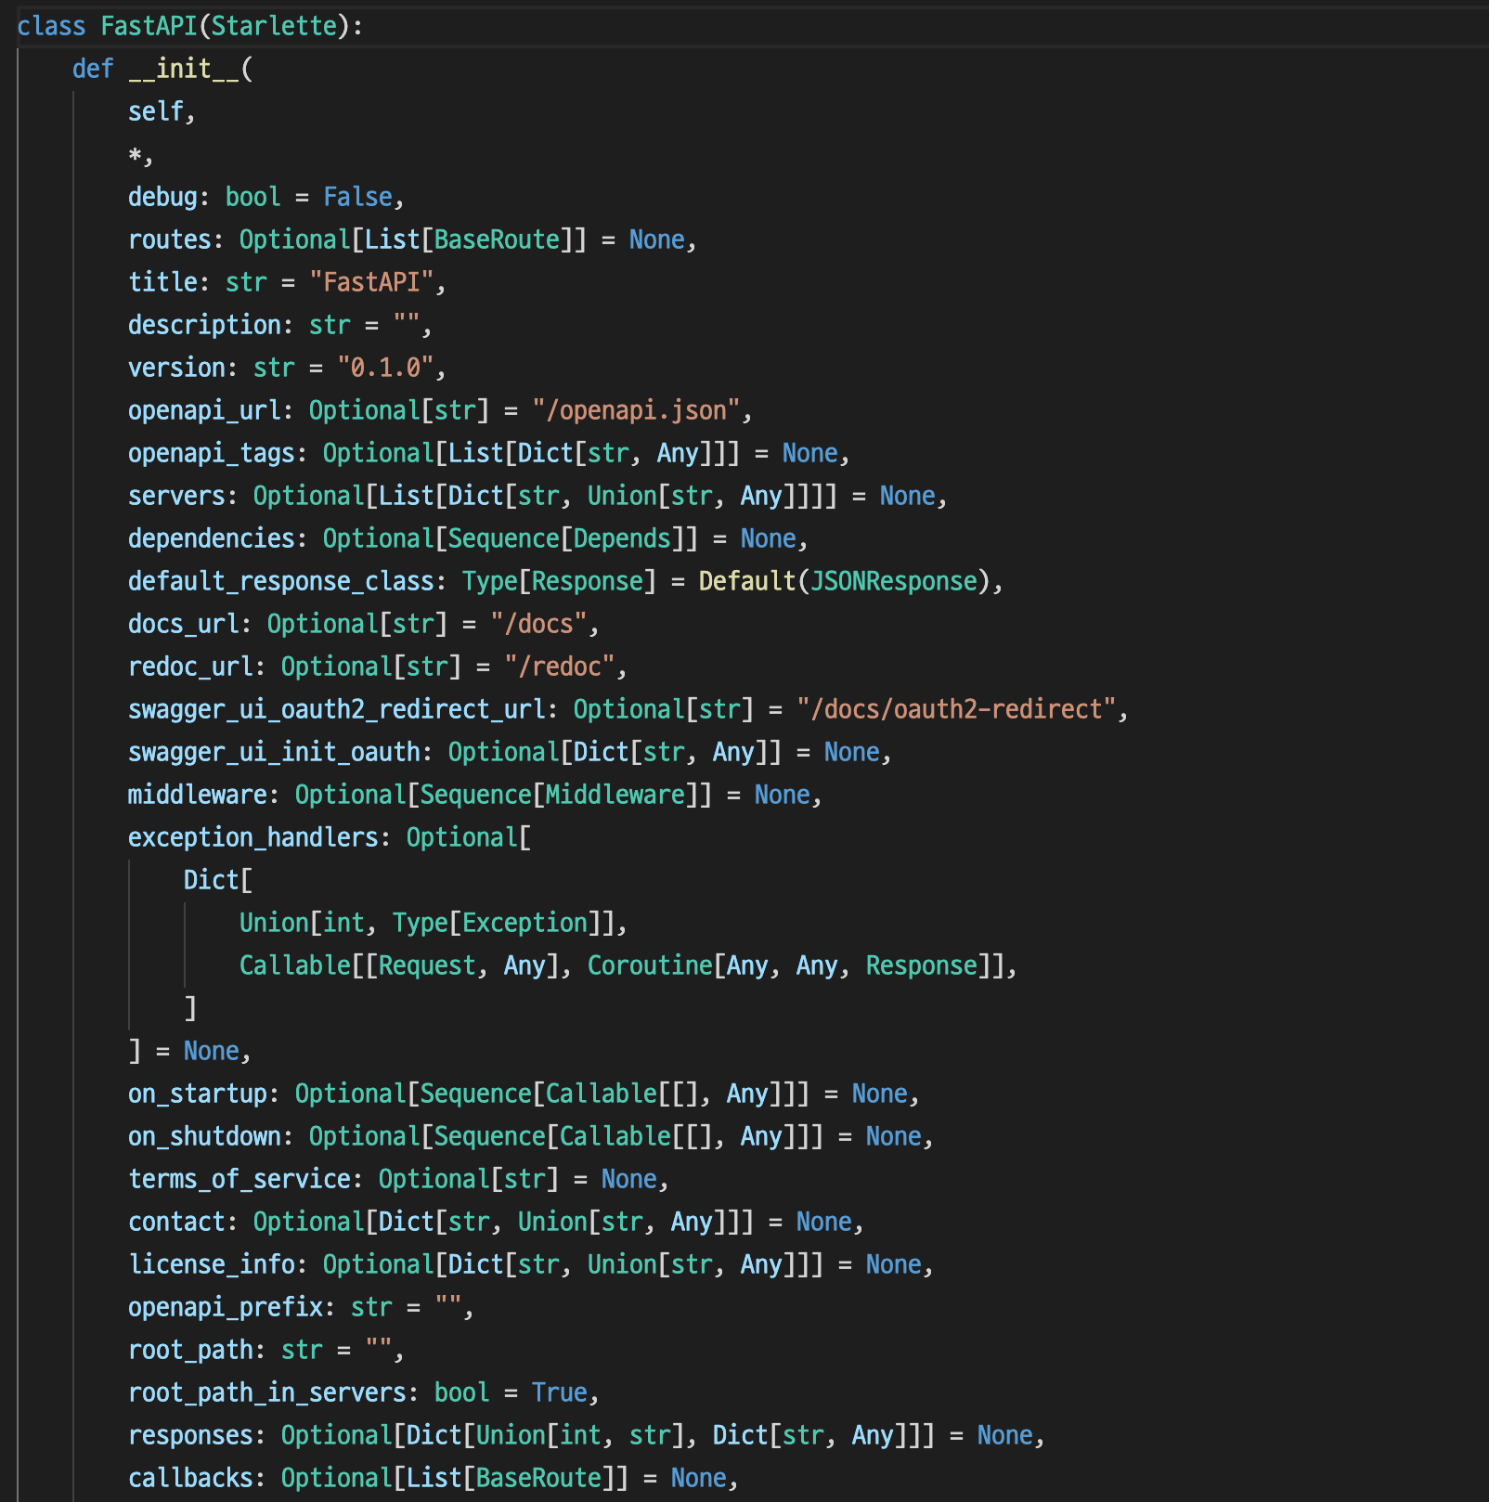Click the "/docs/oauth2-redirect" string

pos(956,709)
